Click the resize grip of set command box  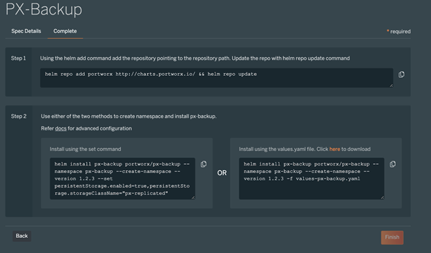[x=193, y=198]
